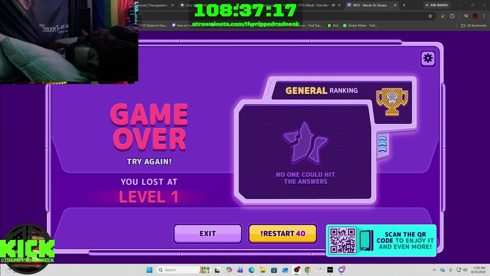The height and width of the screenshot is (276, 490).
Task: Open the browser extensions puzzle icon
Action: [452, 16]
